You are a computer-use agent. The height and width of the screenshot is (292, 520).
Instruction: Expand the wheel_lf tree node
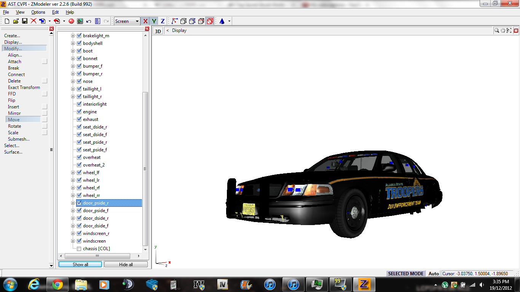73,173
